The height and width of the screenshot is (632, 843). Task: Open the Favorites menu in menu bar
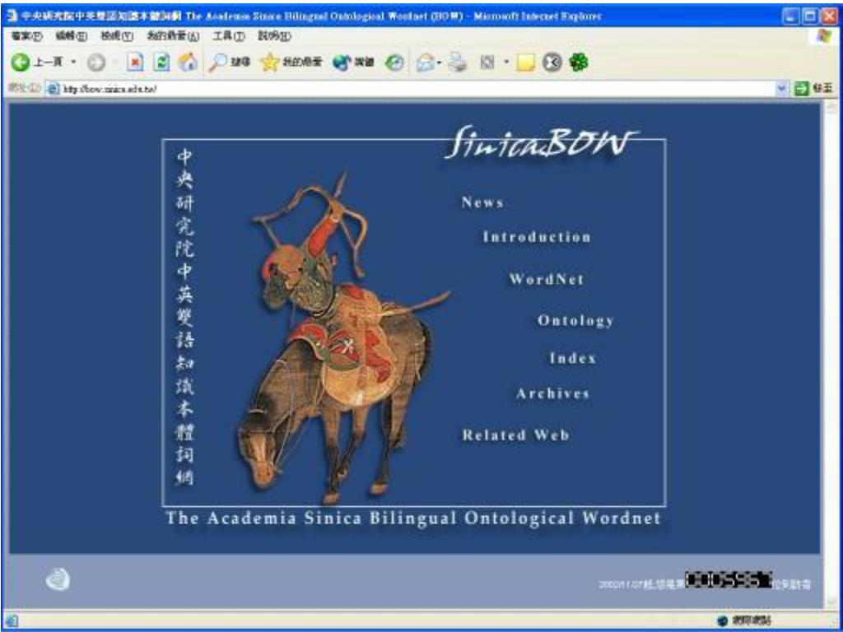tap(173, 36)
